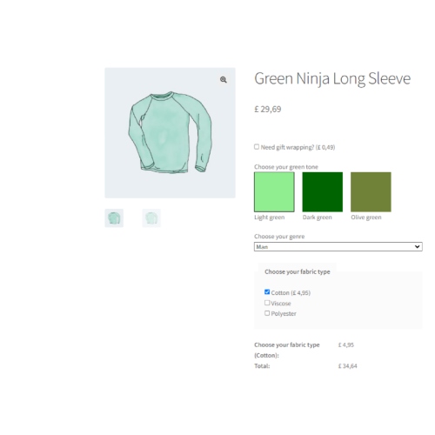435x435 pixels.
Task: Click the Viscose label text
Action: point(281,304)
